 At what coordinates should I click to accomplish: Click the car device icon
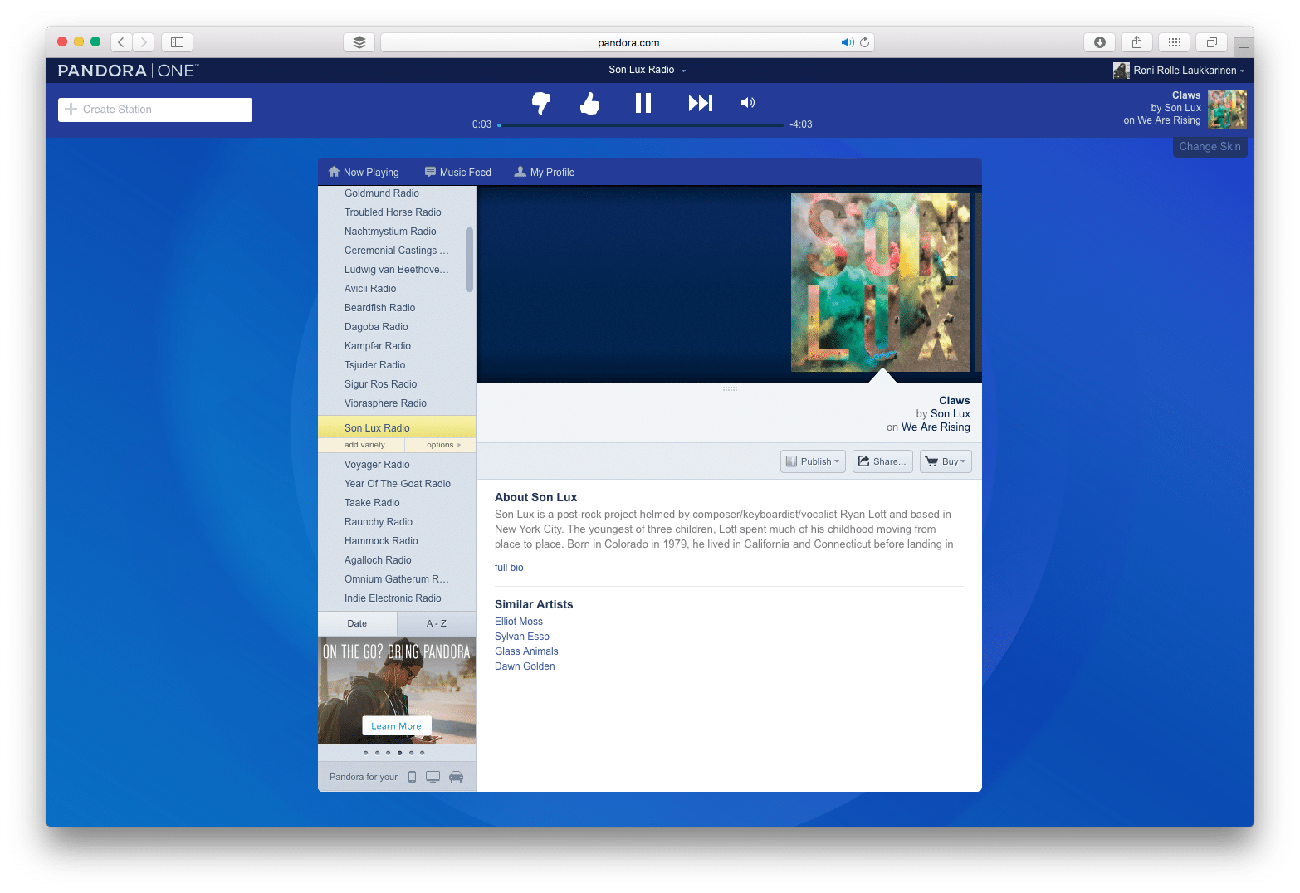point(456,777)
